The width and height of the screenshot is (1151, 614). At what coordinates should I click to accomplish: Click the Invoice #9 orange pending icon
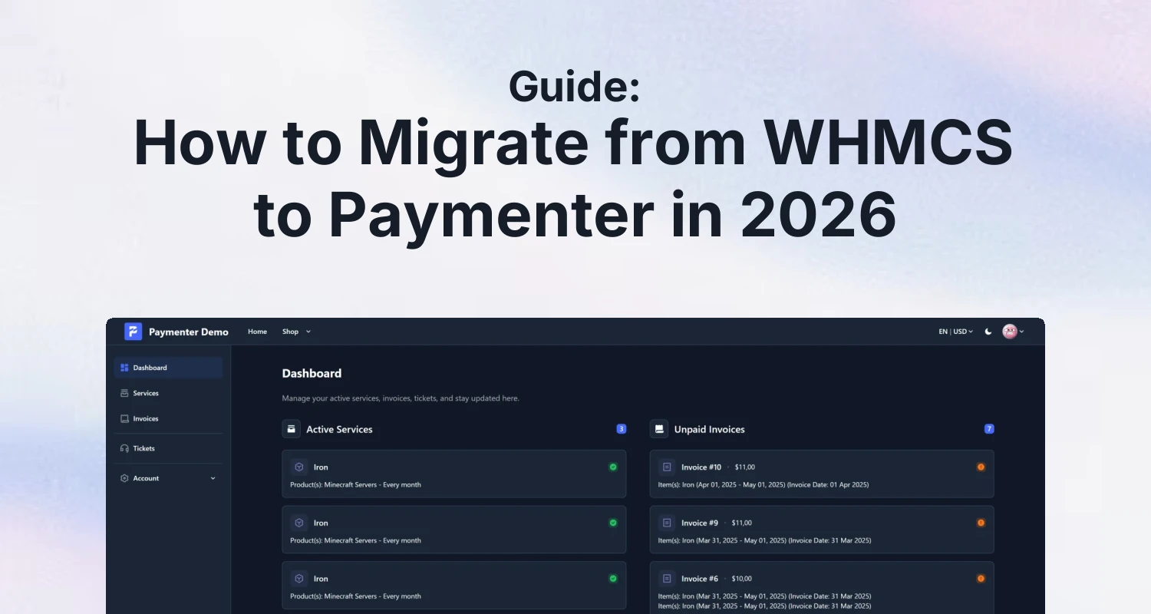(x=981, y=523)
